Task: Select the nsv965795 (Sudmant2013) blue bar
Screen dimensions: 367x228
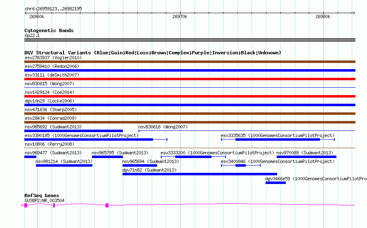Action: click(107, 157)
